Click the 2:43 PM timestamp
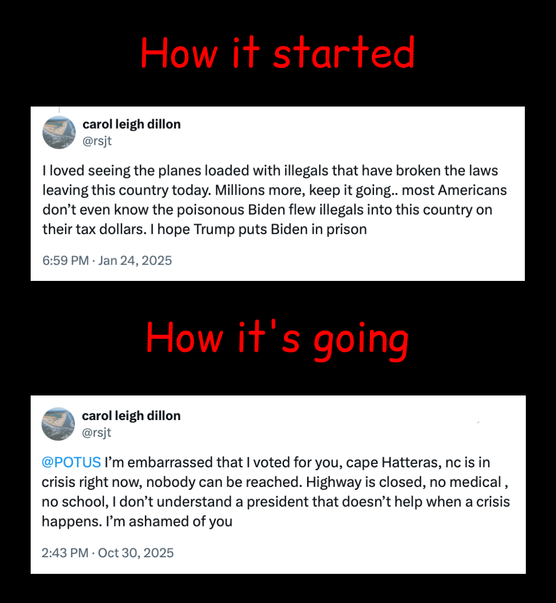 [x=65, y=553]
